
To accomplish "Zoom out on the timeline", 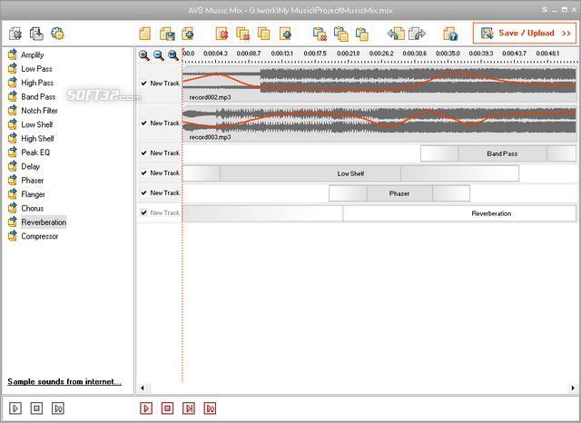I will click(159, 55).
